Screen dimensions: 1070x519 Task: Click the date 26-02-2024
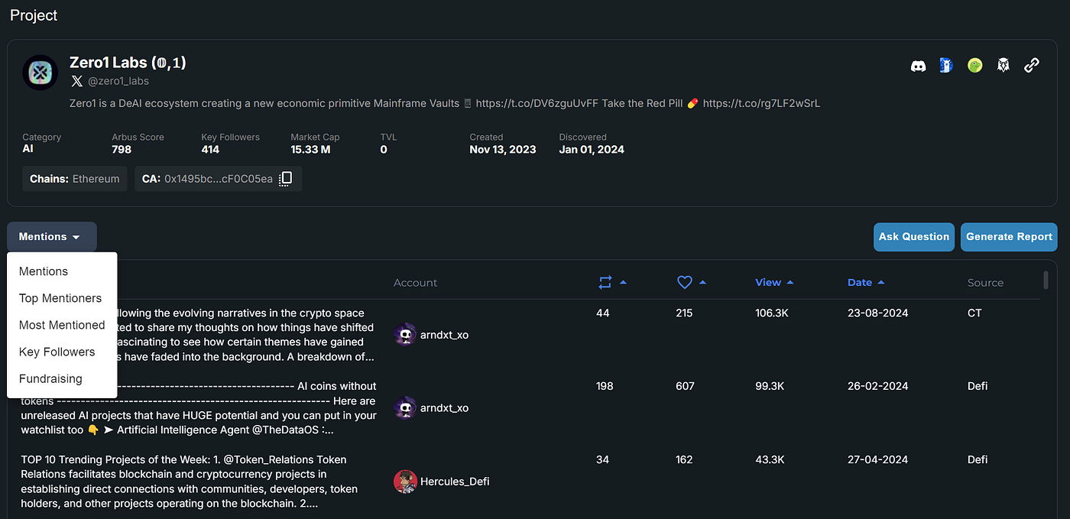(x=877, y=386)
